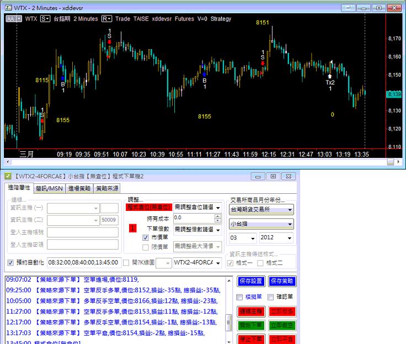Switch to the 簡訊/MSN tab
The height and width of the screenshot is (344, 406).
click(x=50, y=188)
